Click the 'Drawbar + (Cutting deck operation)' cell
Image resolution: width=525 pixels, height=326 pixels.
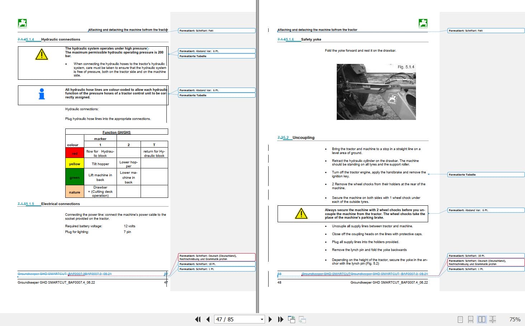(x=100, y=191)
